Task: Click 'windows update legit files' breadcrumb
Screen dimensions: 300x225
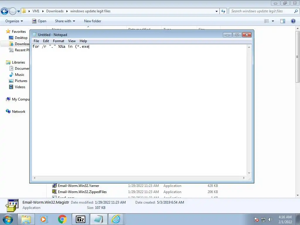Action: 90,11
